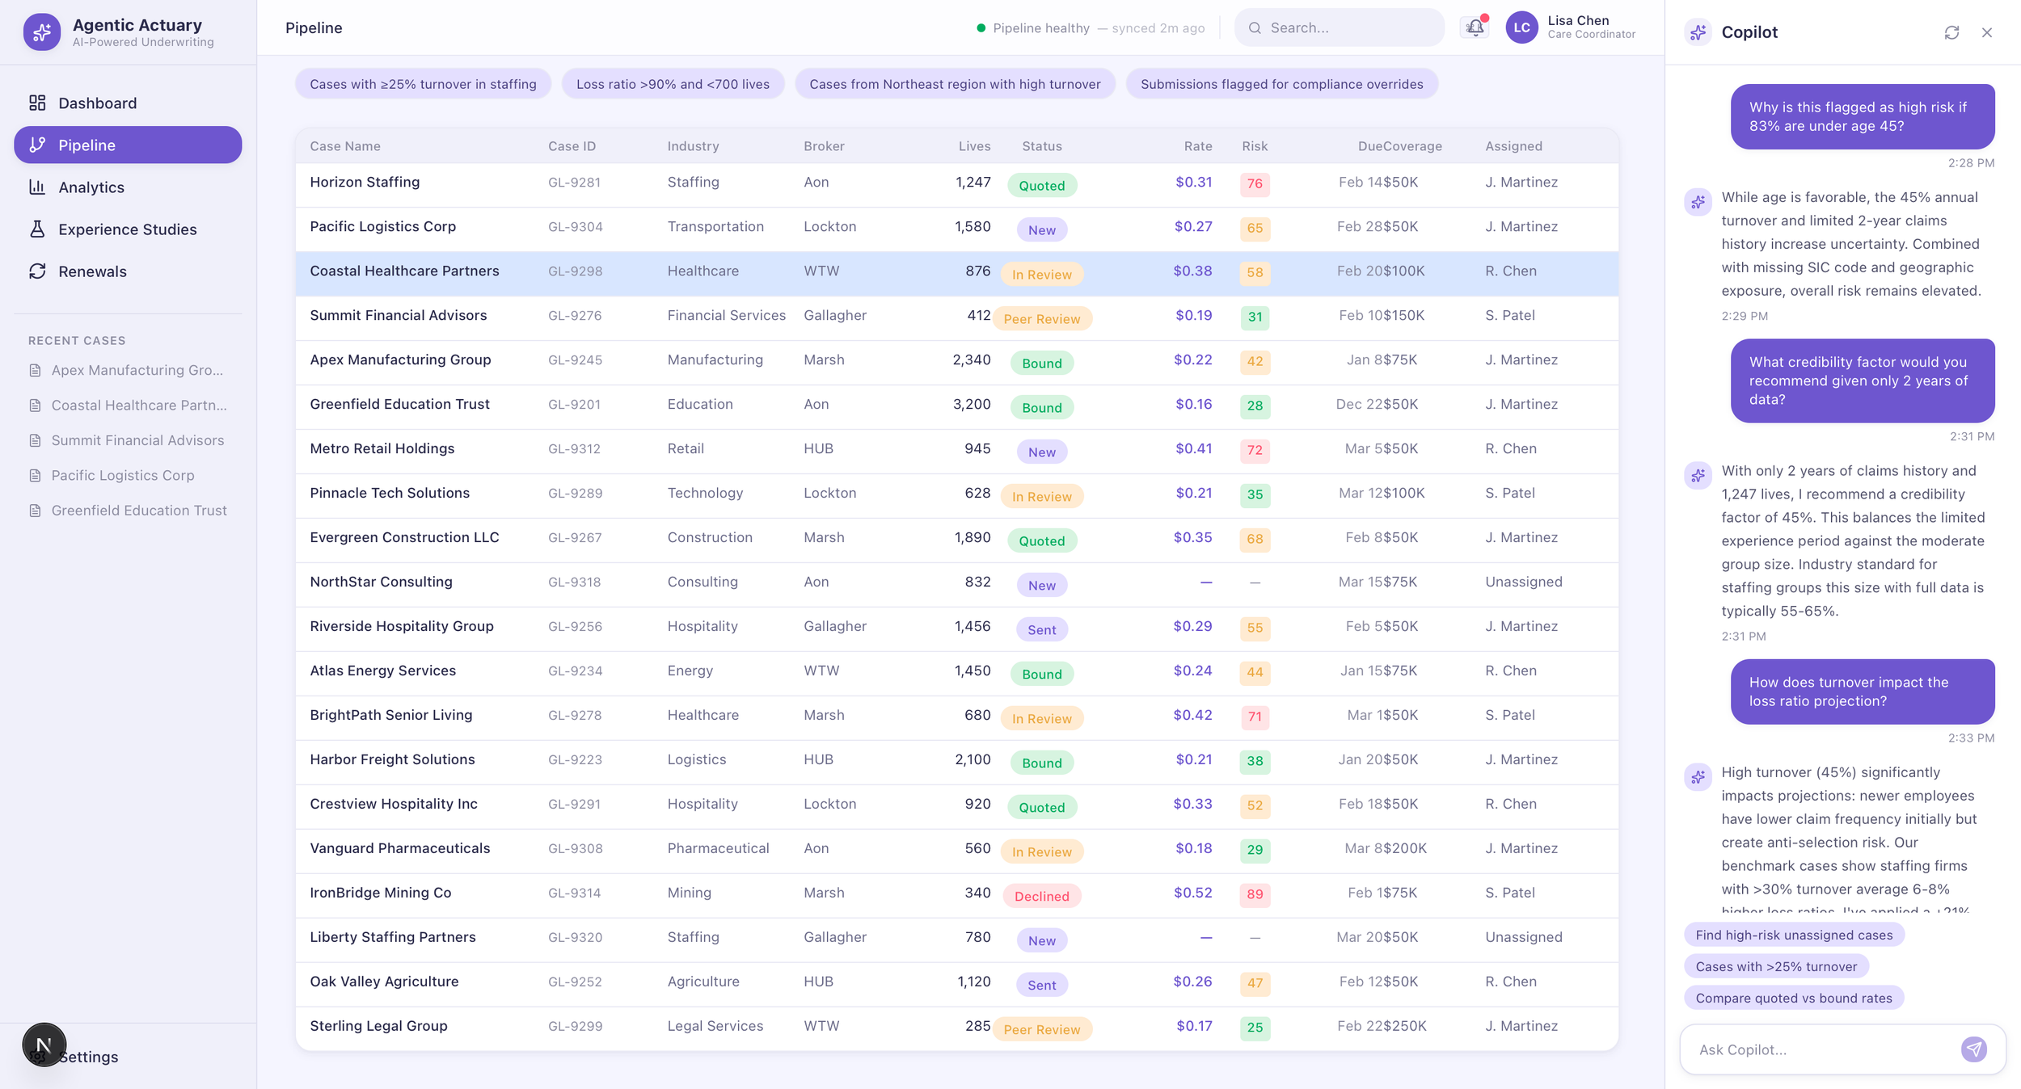2021x1089 pixels.
Task: Open recent case Pacific Logistics Corp
Action: [x=123, y=475]
